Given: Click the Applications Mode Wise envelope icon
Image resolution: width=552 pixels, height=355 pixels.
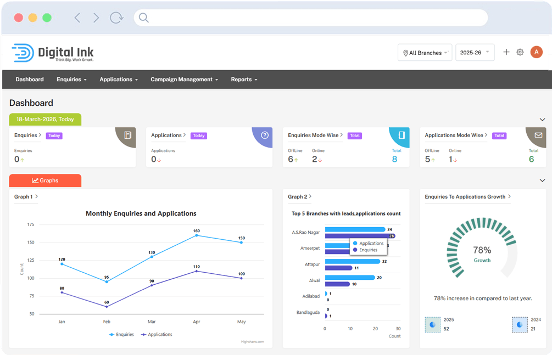Looking at the screenshot, I should click(538, 136).
